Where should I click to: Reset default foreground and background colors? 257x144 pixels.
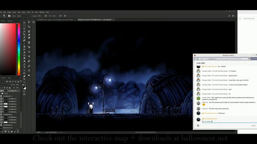pos(23,85)
